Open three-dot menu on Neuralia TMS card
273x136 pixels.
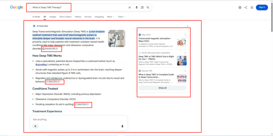[x=185, y=71]
